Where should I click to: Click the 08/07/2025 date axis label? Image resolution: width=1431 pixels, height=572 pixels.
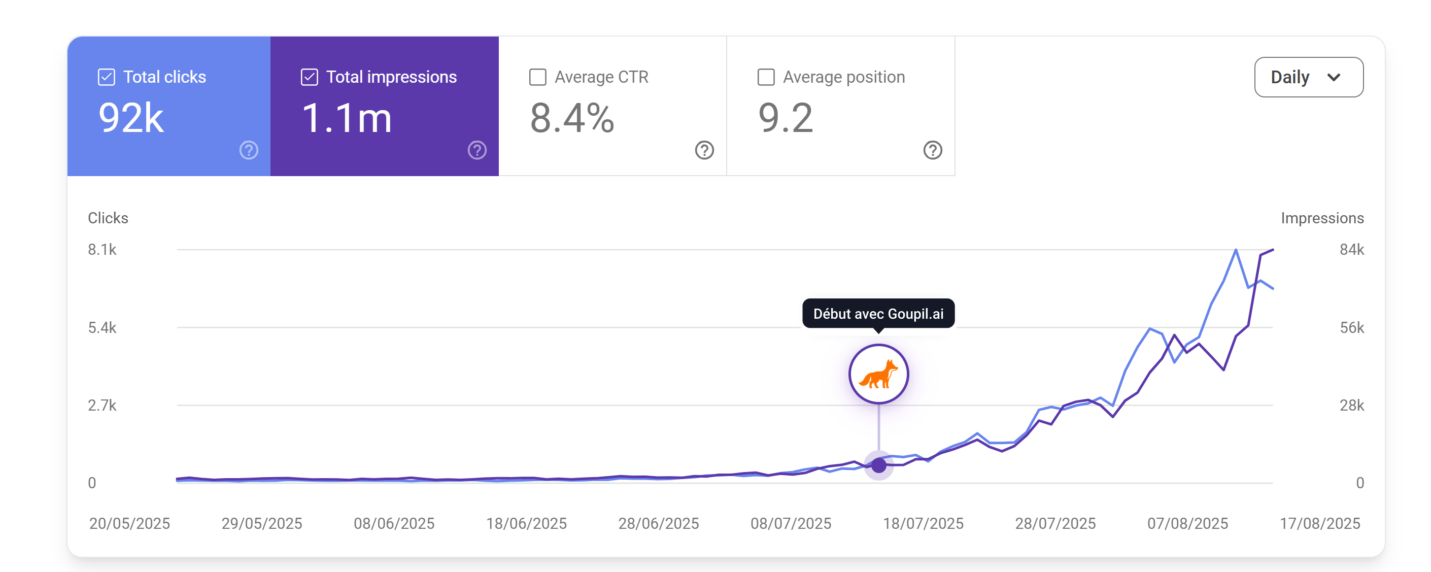[791, 524]
